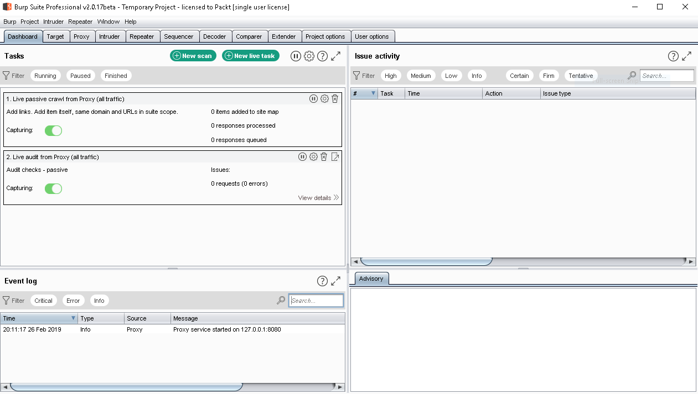Click the Issue type column header
This screenshot has width=698, height=394.
[618, 94]
